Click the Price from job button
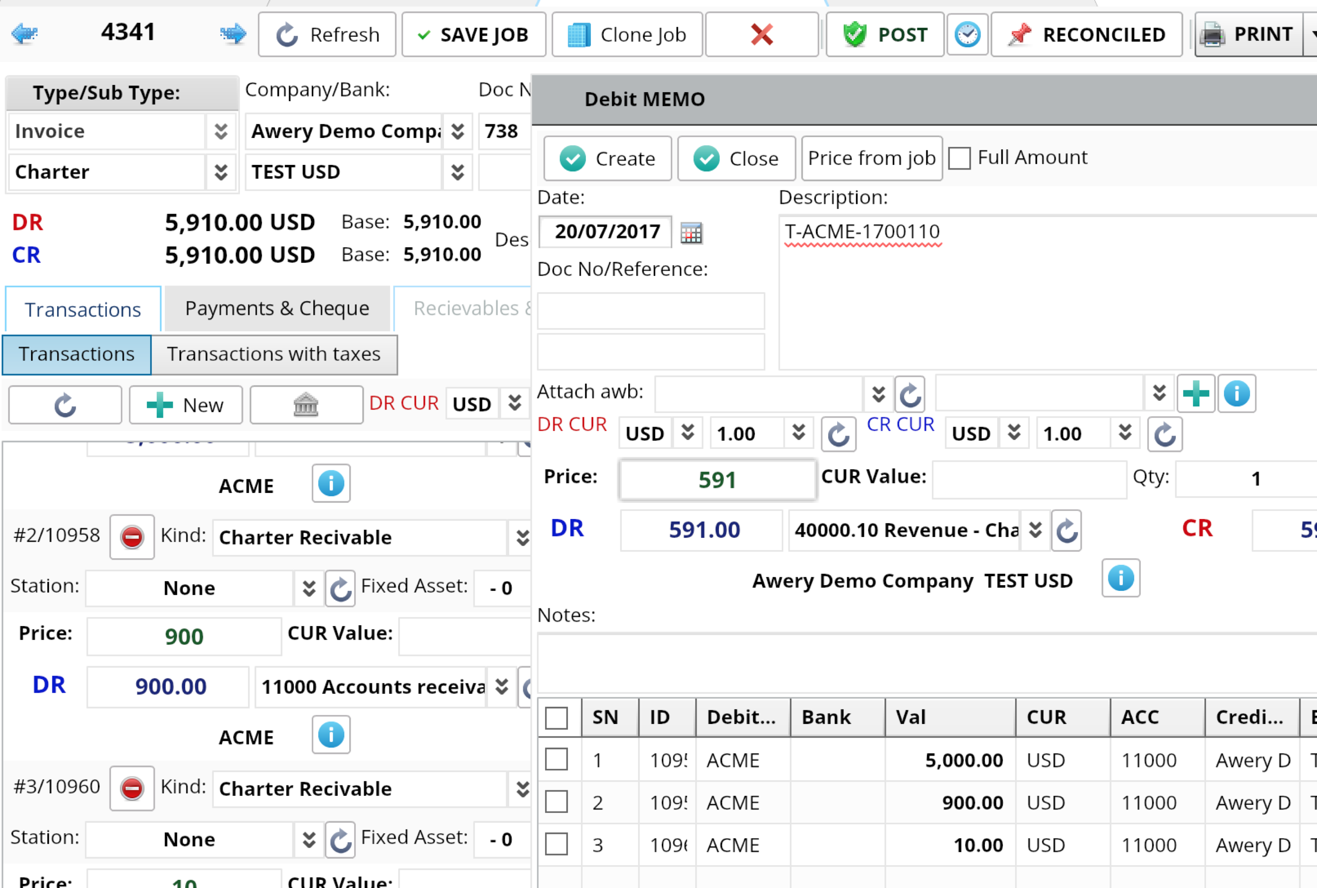The image size is (1317, 888). pos(872,158)
